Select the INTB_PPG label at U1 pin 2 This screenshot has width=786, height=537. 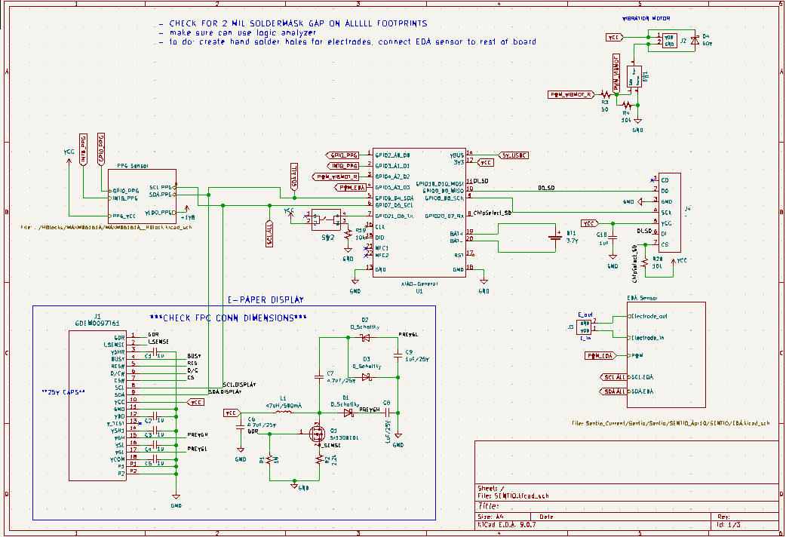click(x=343, y=166)
